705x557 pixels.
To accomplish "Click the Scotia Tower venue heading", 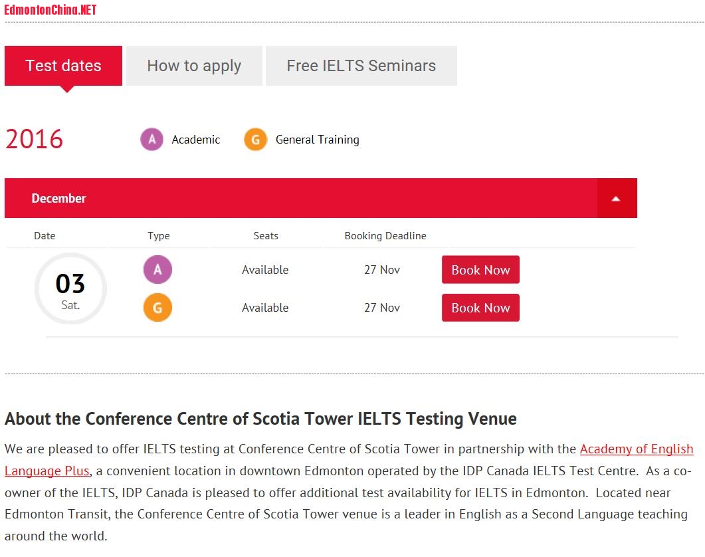I will pos(260,419).
